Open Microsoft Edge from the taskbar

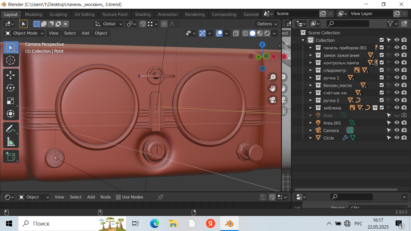[154, 223]
